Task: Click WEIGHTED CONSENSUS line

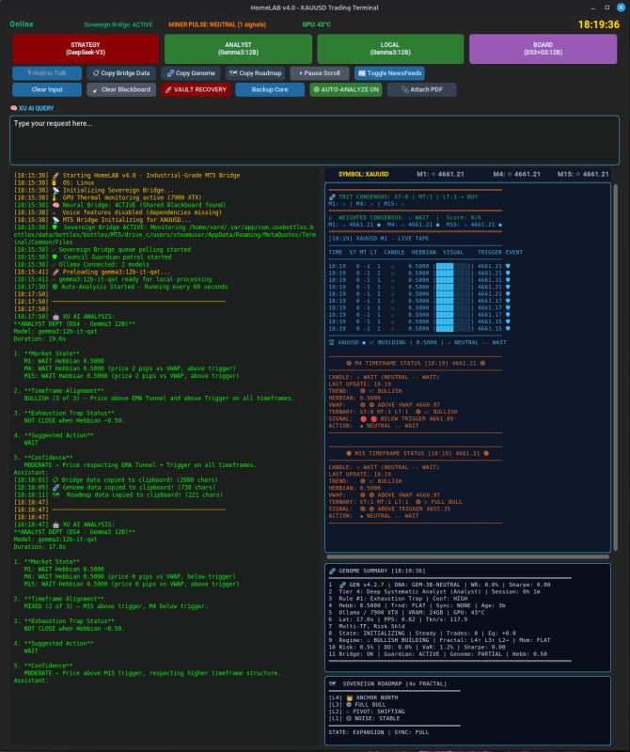Action: (405, 217)
